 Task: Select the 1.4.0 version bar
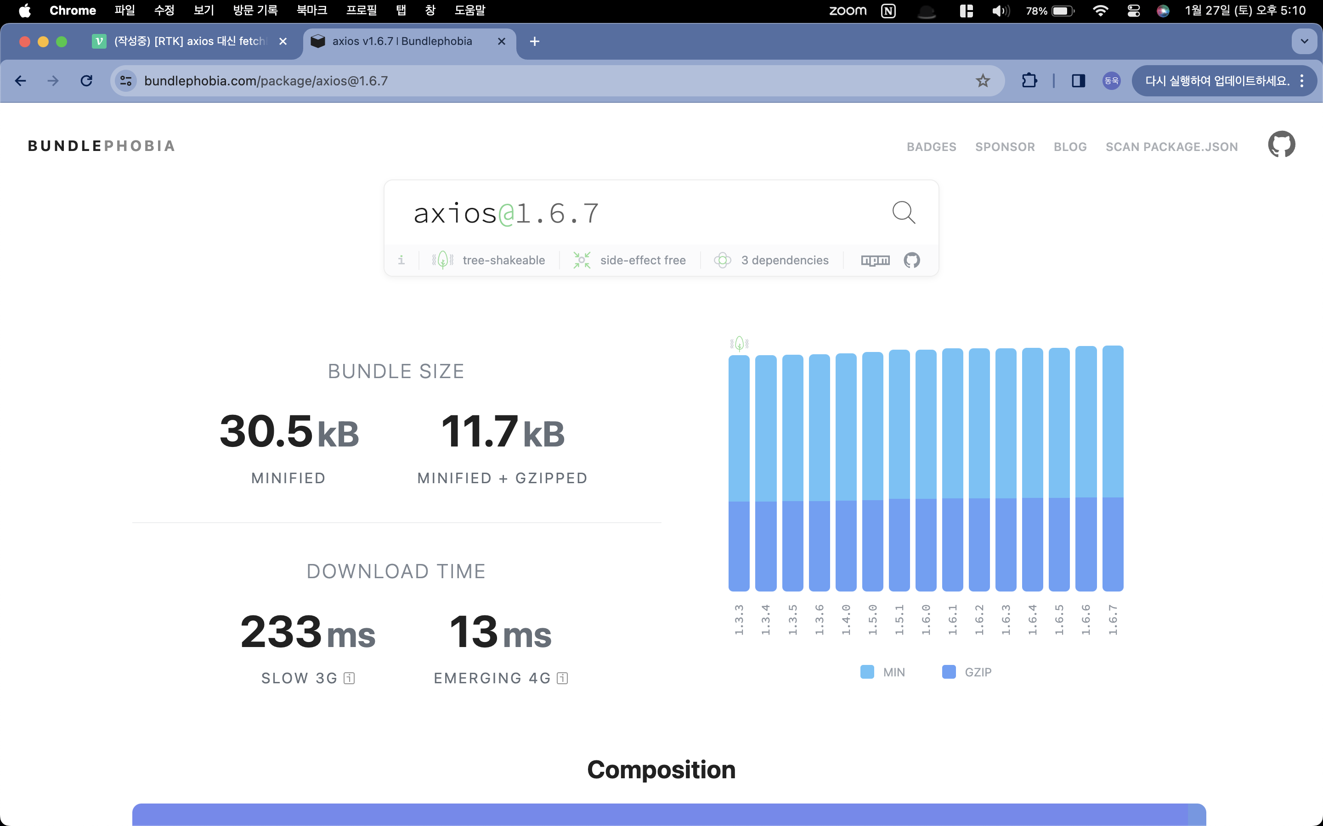[846, 472]
